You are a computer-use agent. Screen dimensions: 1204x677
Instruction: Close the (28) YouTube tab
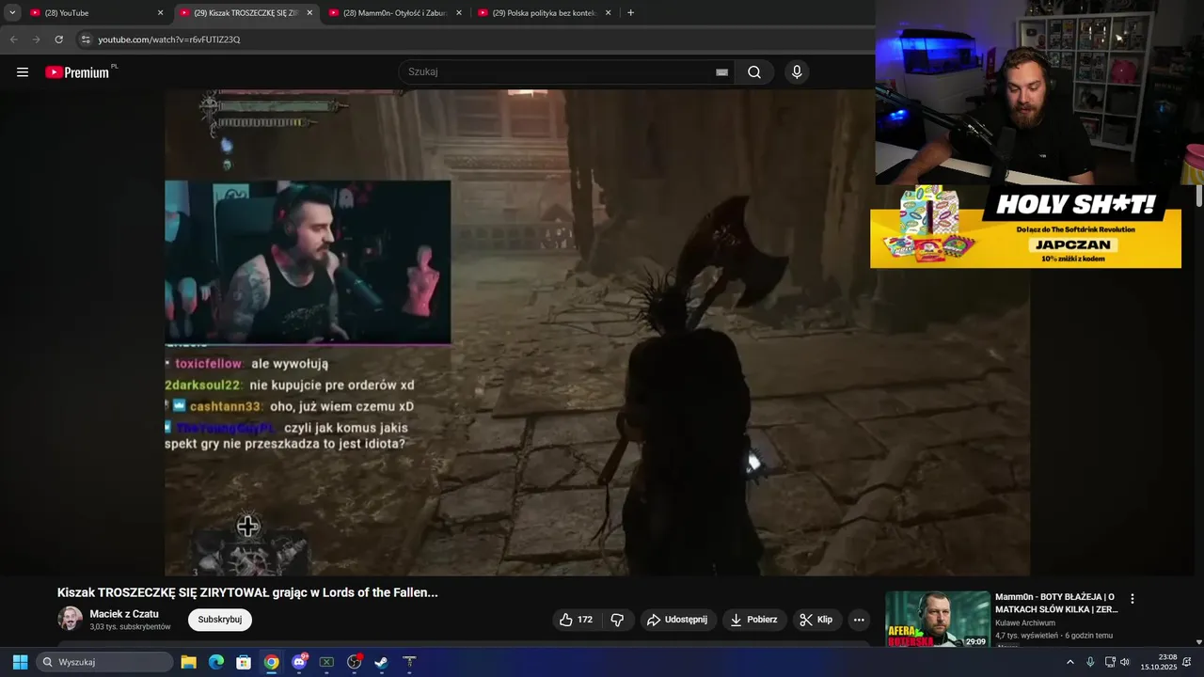coord(160,13)
